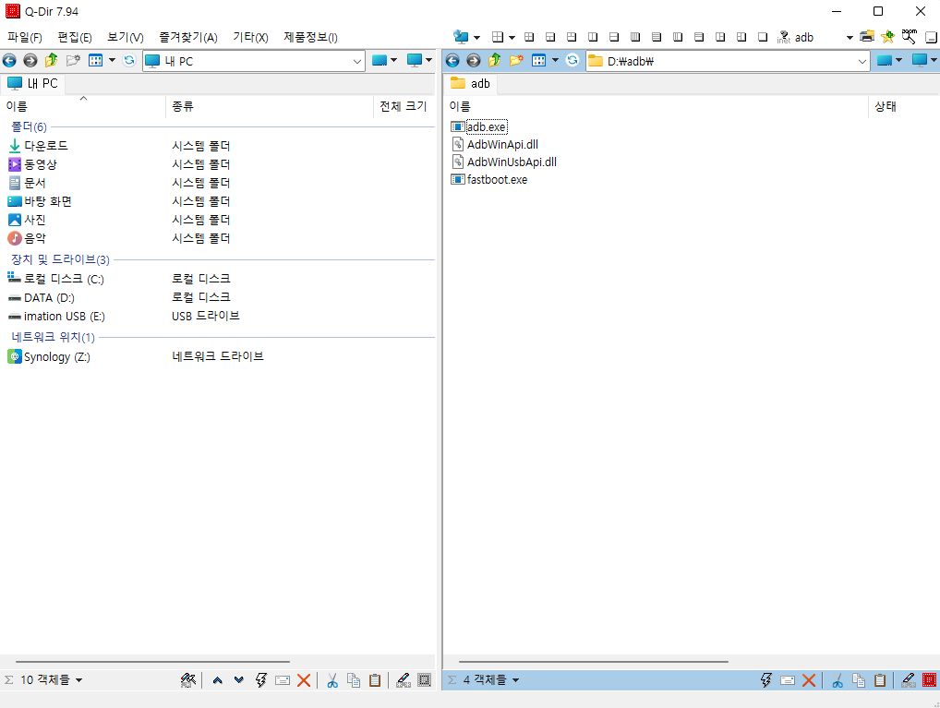Switch to the adb tab in right pane
Viewport: 940px width, 708px height.
(471, 83)
